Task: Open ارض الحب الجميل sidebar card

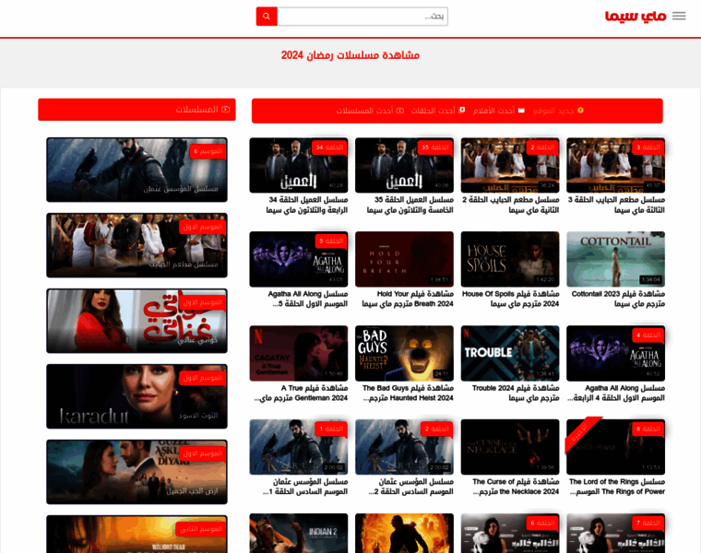Action: (x=137, y=472)
